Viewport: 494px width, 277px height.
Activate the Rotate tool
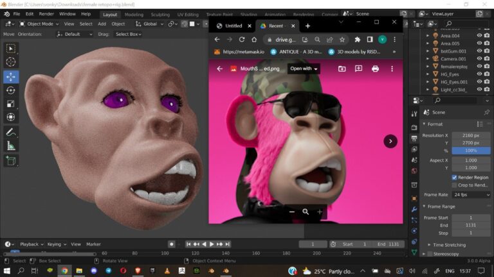tap(11, 90)
